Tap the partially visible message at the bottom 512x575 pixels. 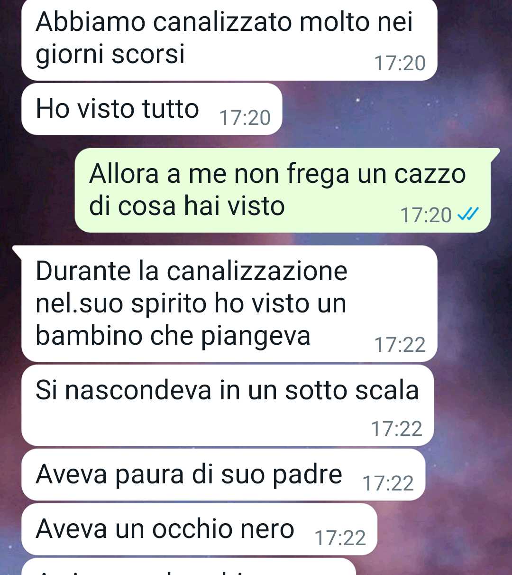tap(189, 567)
